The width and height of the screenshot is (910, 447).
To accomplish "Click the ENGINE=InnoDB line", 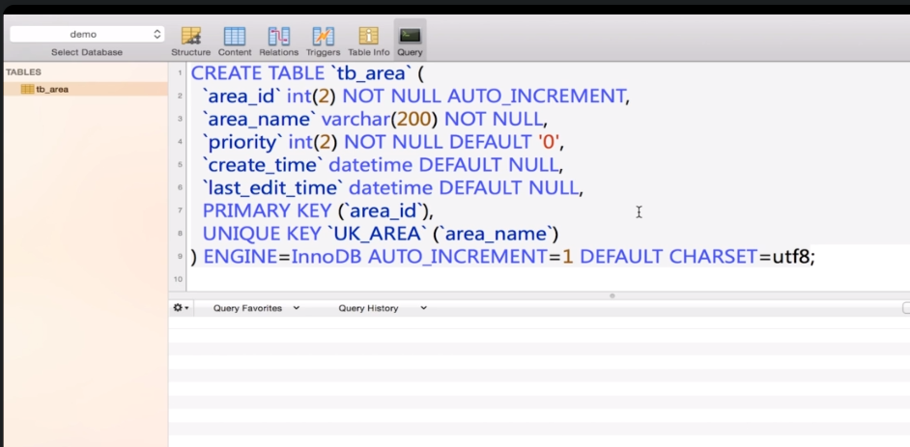I will click(x=503, y=256).
